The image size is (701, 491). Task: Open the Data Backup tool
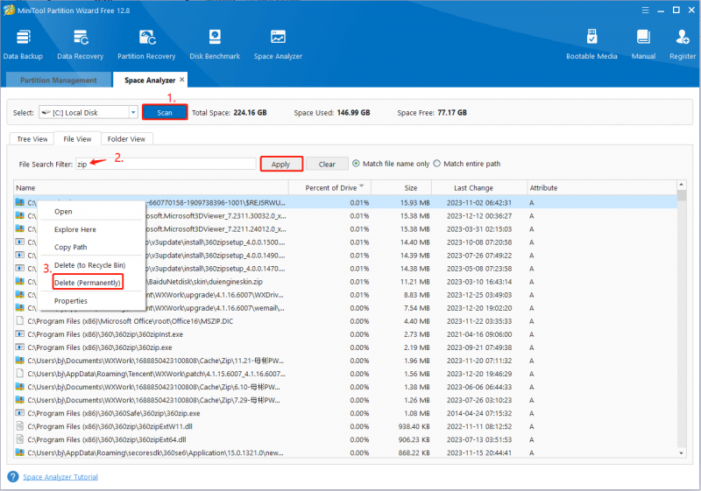point(23,44)
